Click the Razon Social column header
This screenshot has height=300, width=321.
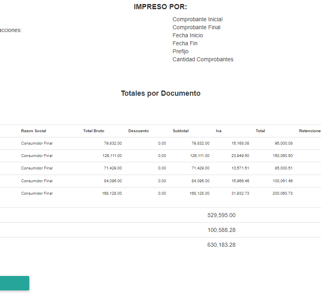(x=33, y=131)
